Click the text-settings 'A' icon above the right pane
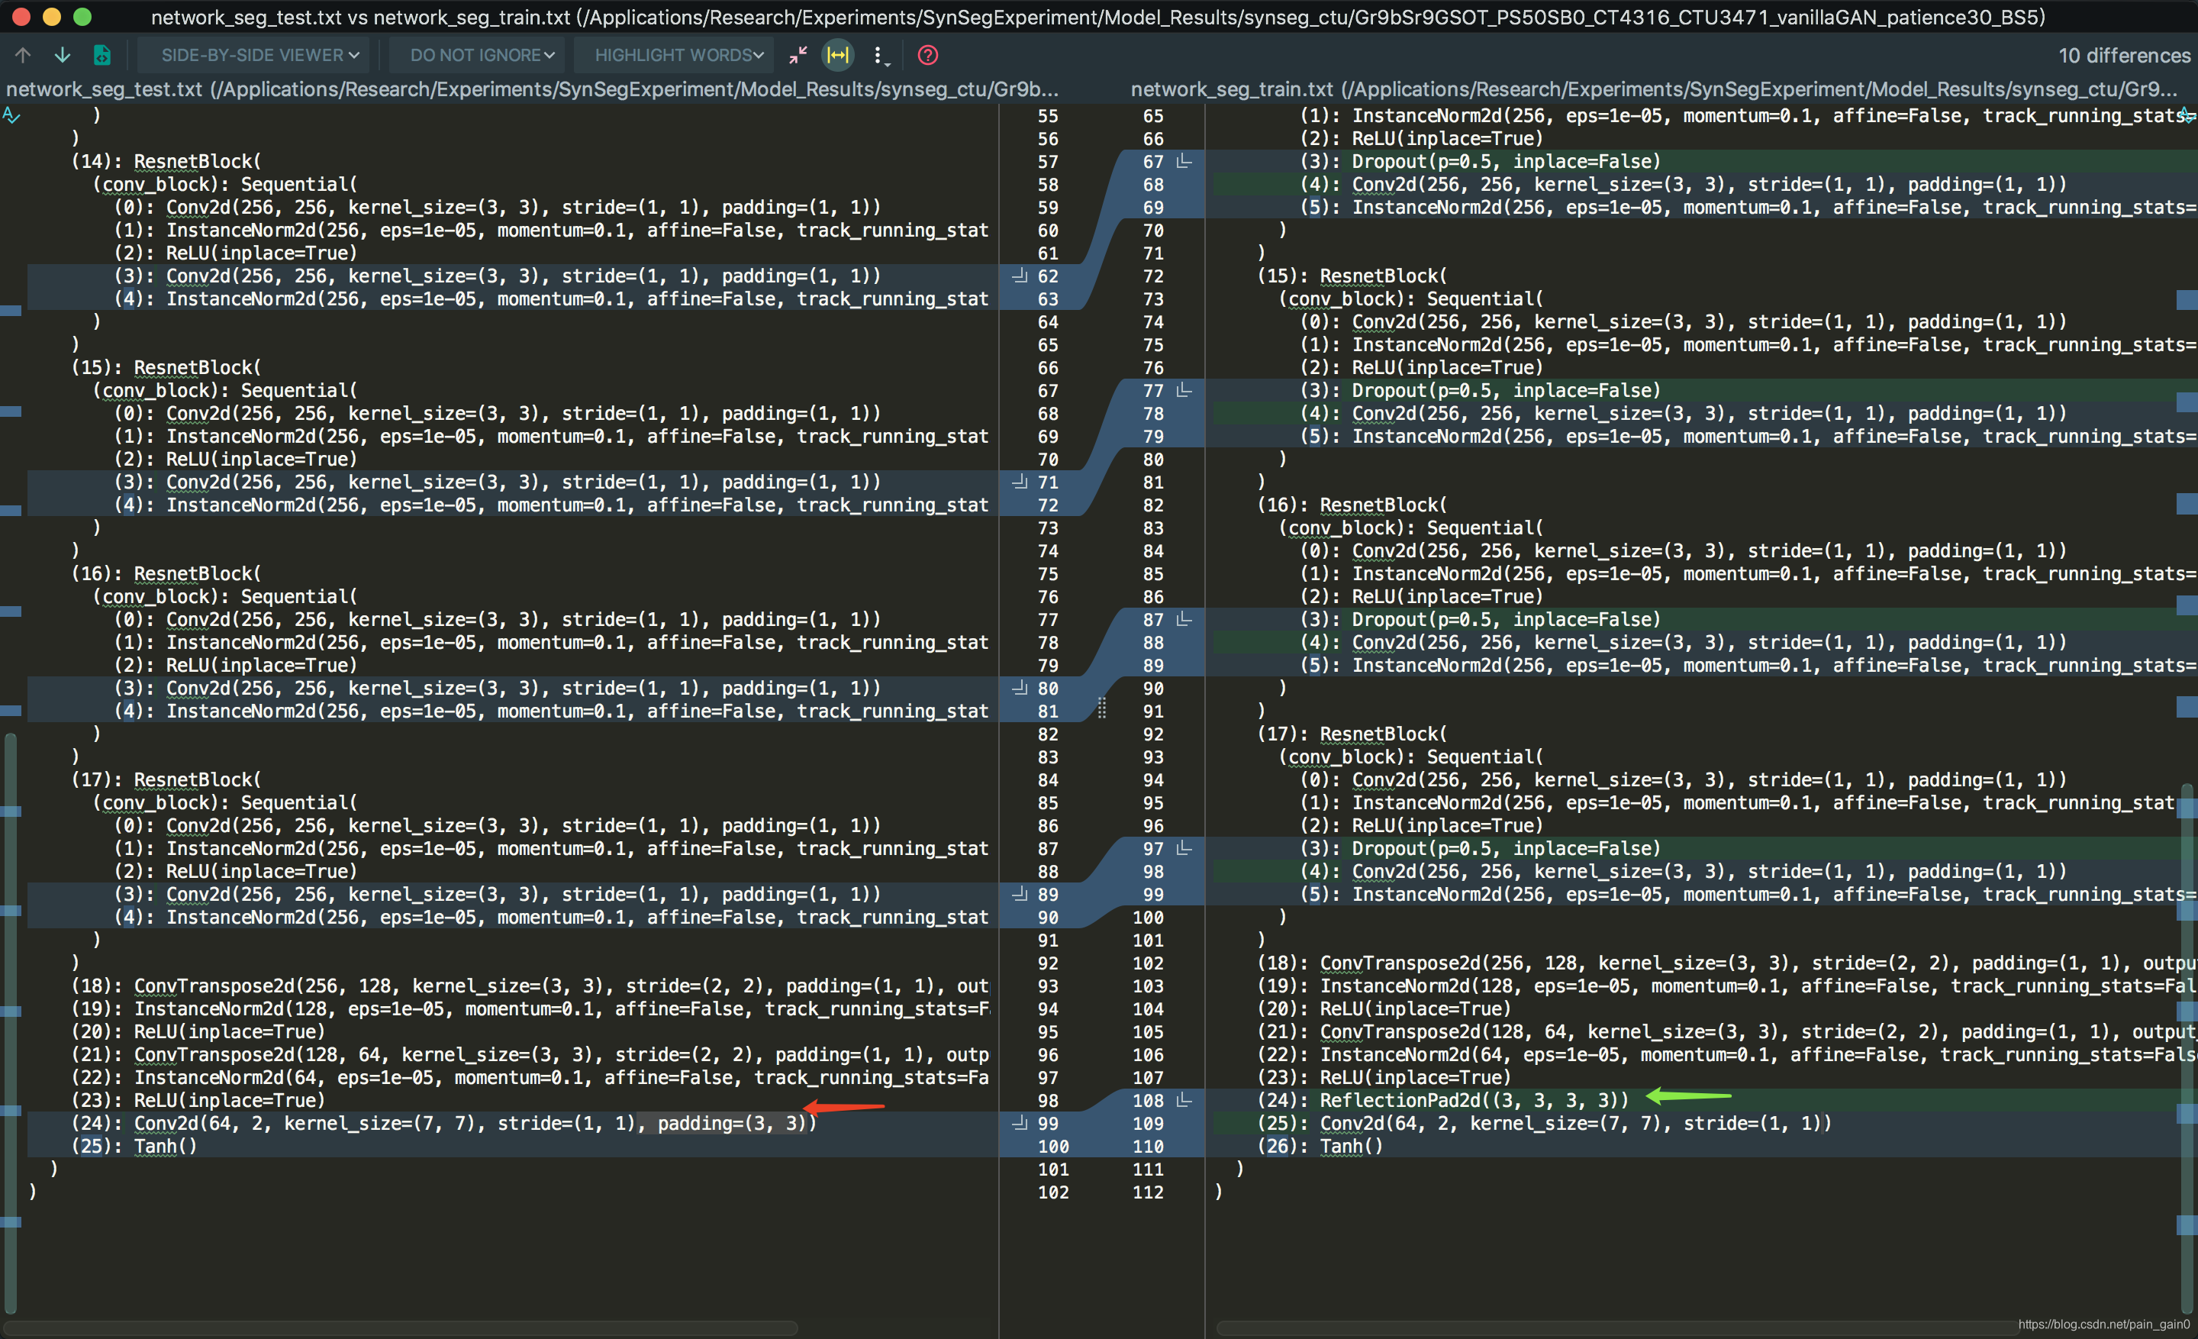Screen dimensions: 2198x1339 click(x=2187, y=115)
